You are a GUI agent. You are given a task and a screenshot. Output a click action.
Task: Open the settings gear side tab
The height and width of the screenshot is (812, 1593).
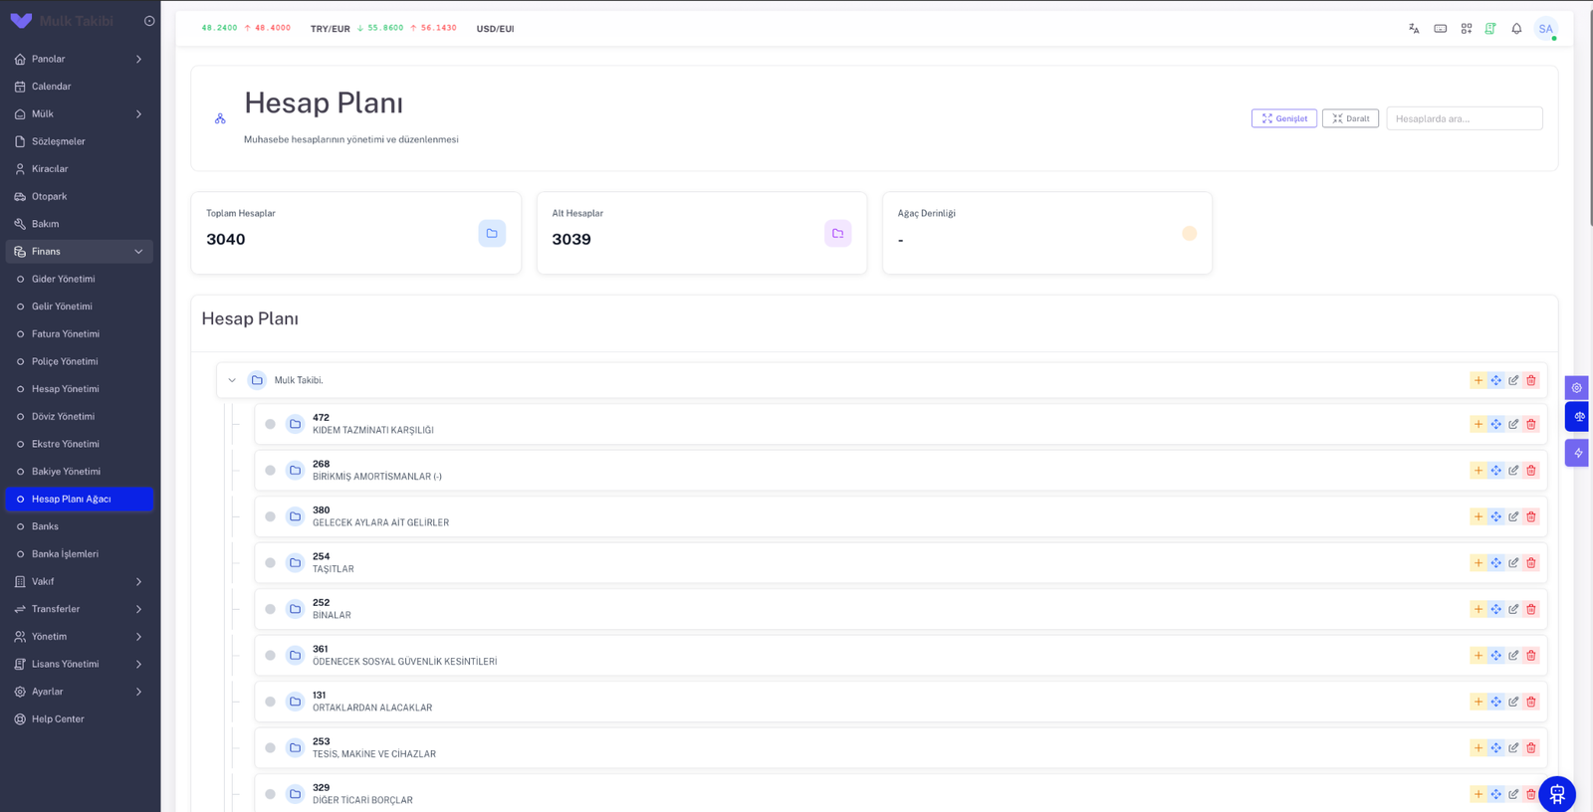click(x=1577, y=388)
